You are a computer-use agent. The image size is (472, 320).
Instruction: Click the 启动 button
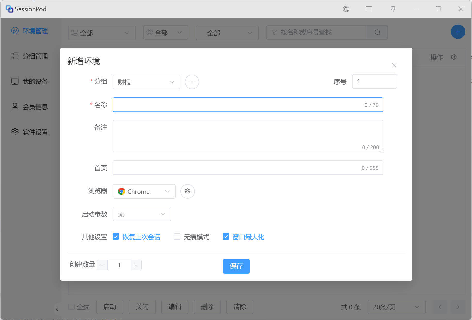[x=110, y=307]
